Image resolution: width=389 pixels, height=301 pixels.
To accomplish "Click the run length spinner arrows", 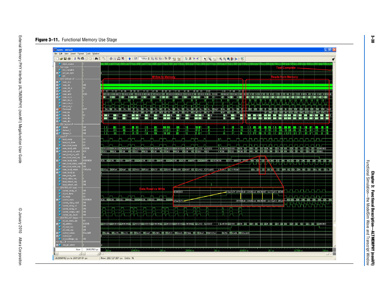I will coord(149,59).
